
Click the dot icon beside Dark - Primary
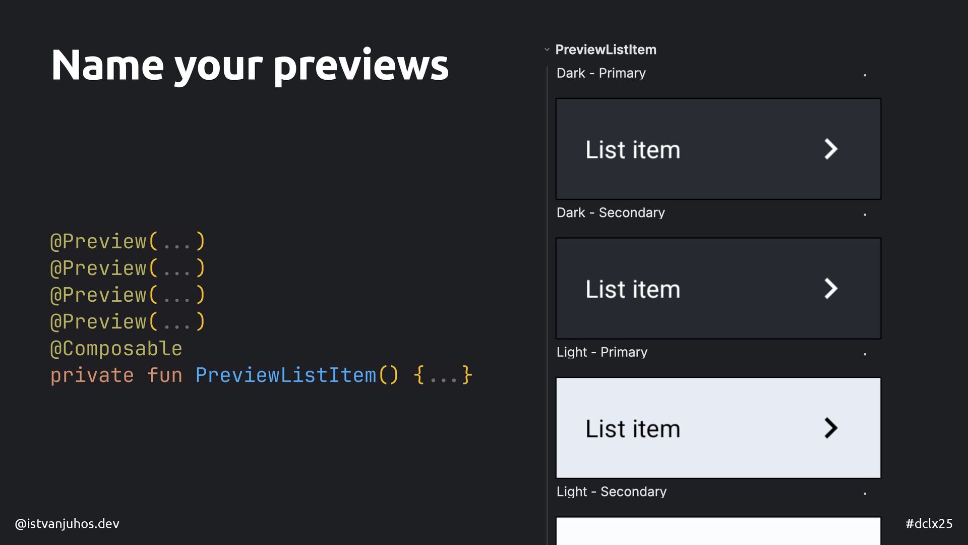point(865,75)
